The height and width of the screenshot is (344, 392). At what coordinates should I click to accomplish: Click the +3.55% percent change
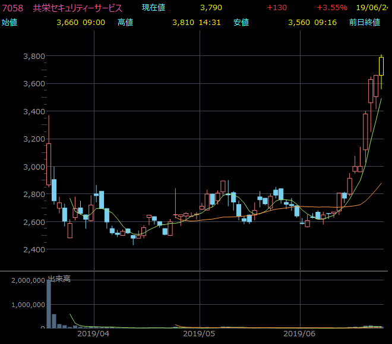tap(332, 8)
